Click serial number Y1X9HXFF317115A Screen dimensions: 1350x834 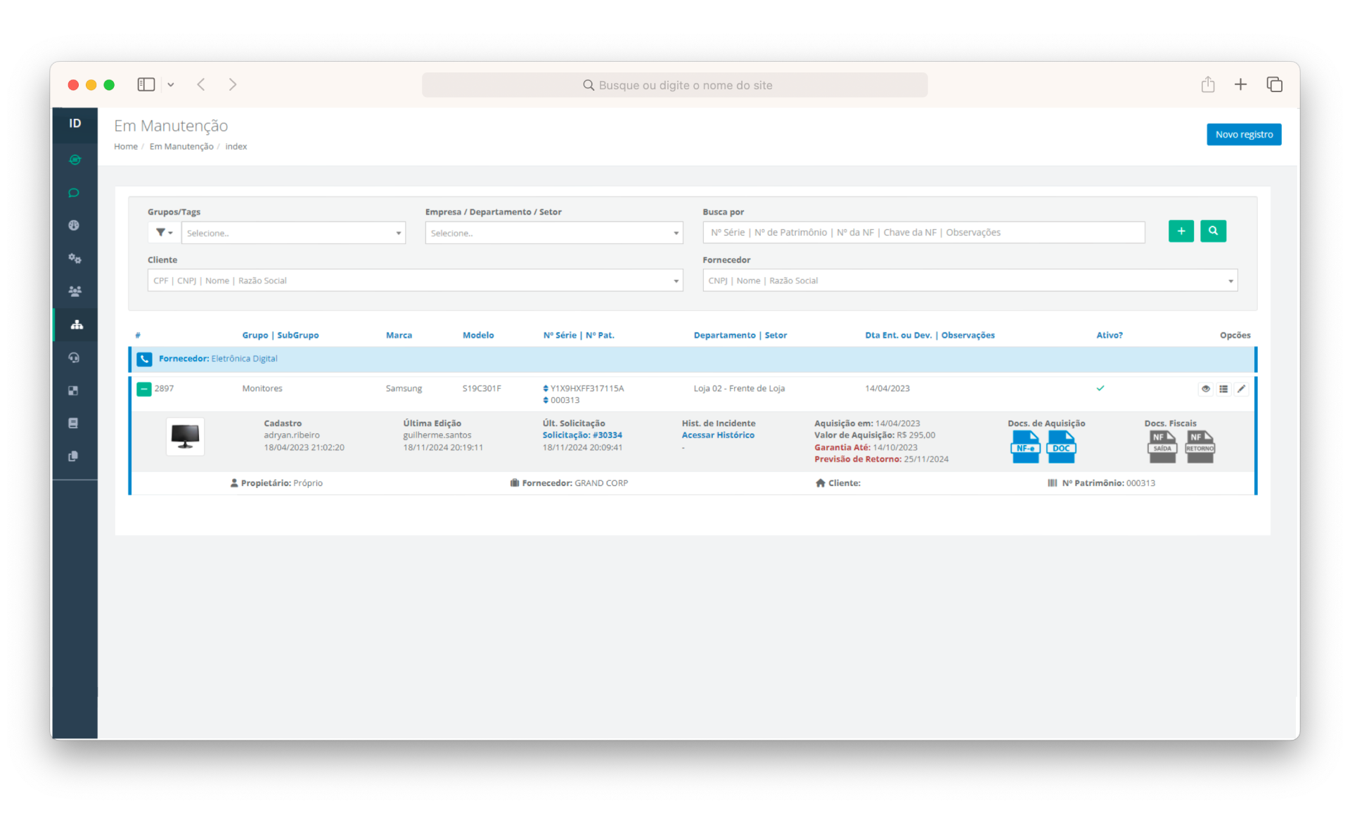click(x=587, y=388)
